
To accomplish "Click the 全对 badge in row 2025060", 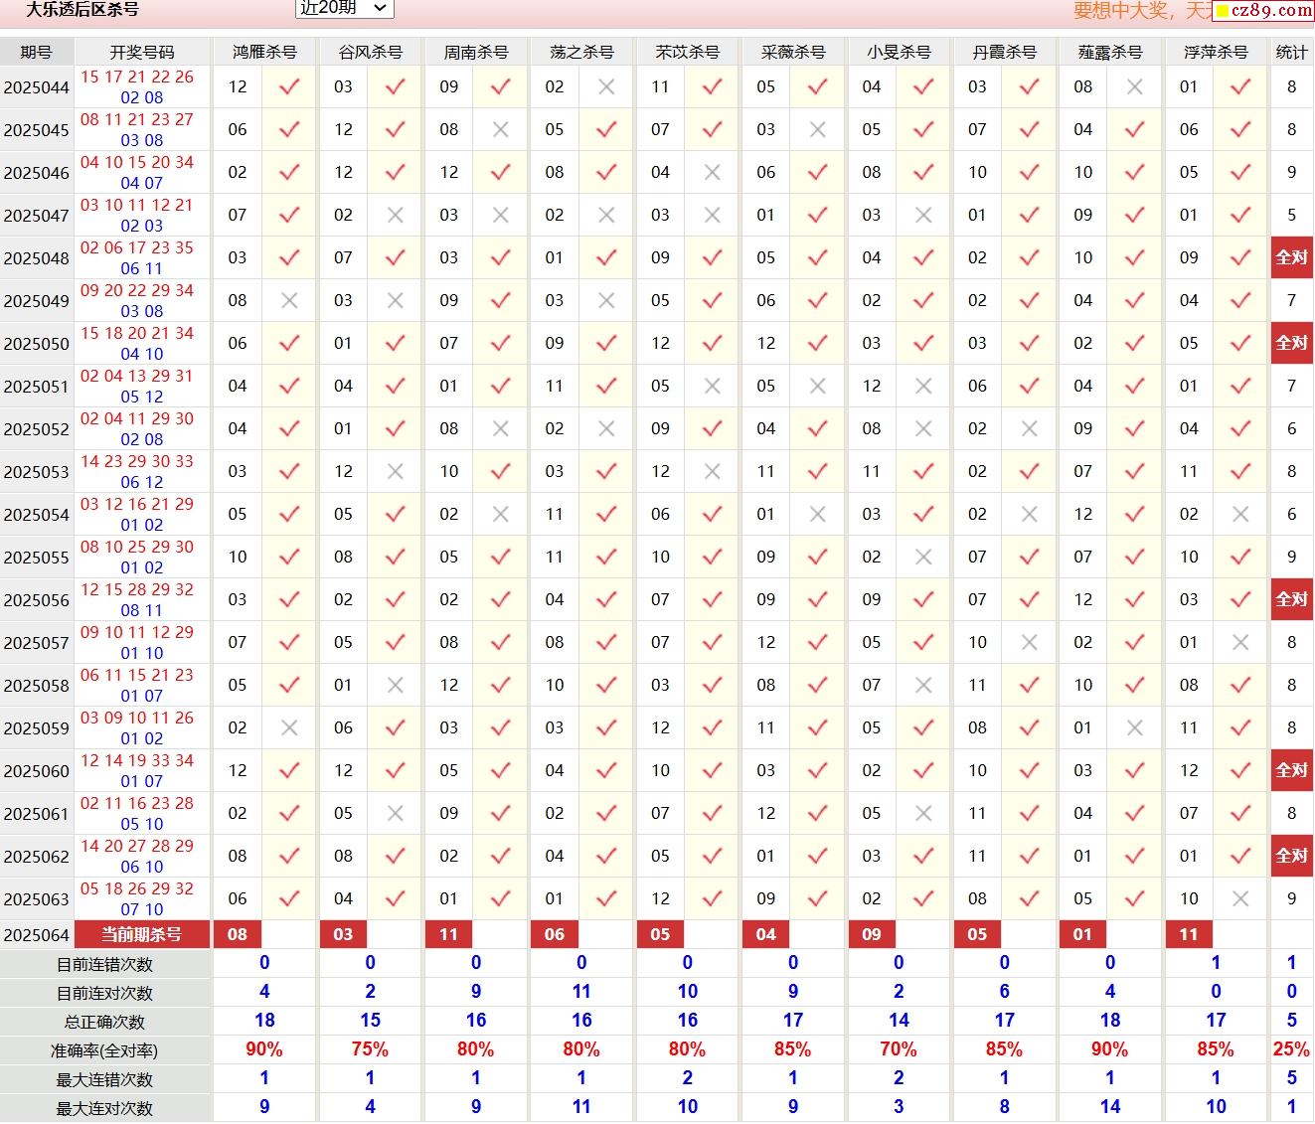I will (1292, 770).
